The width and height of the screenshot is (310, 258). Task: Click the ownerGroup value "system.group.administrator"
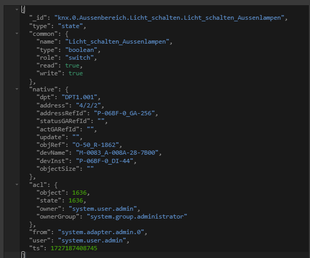(x=137, y=216)
